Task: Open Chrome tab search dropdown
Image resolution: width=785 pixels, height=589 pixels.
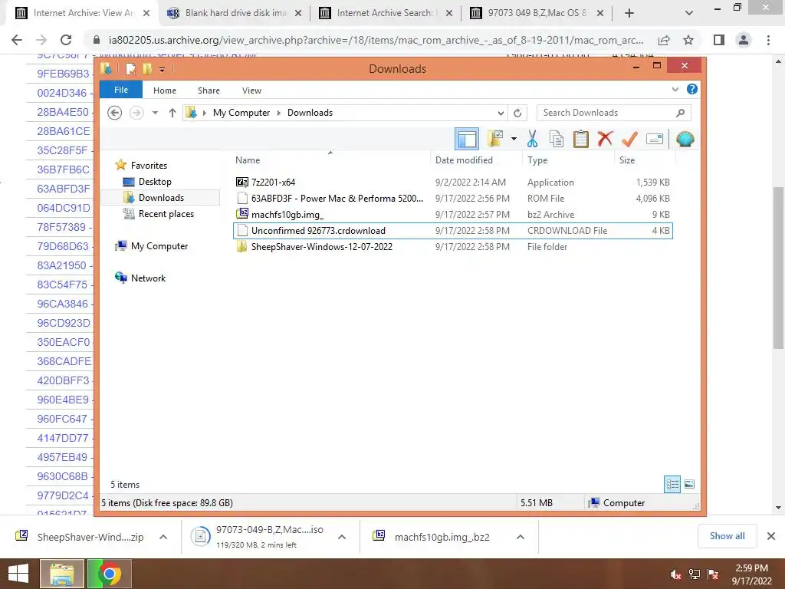Action: click(x=689, y=14)
